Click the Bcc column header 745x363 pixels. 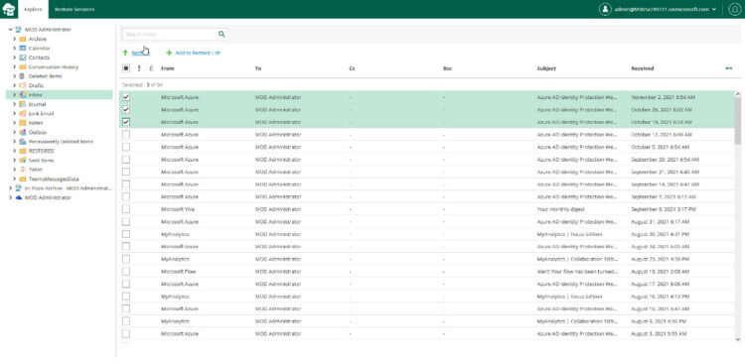click(447, 68)
